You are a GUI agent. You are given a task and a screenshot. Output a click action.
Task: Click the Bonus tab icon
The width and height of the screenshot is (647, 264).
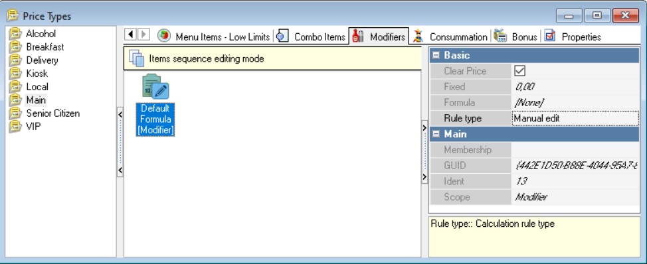pos(500,35)
